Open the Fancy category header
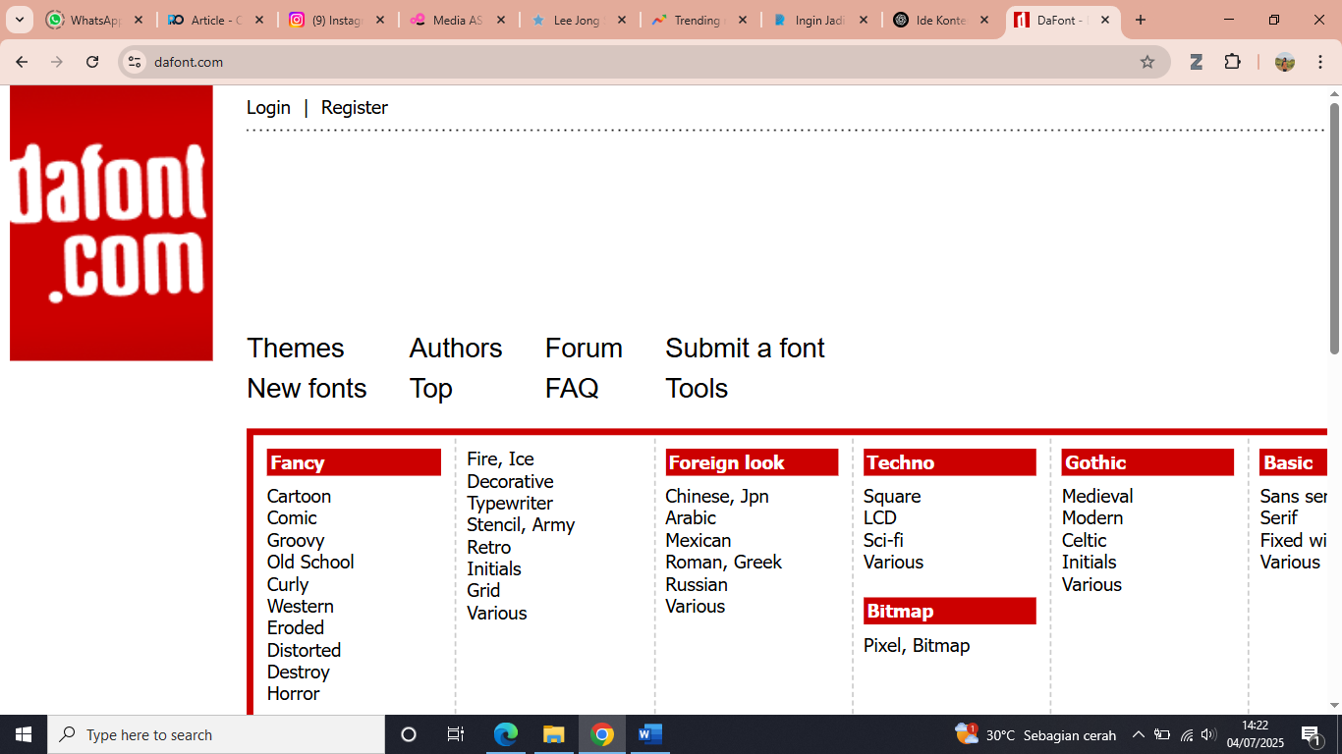The image size is (1342, 754). pos(354,462)
